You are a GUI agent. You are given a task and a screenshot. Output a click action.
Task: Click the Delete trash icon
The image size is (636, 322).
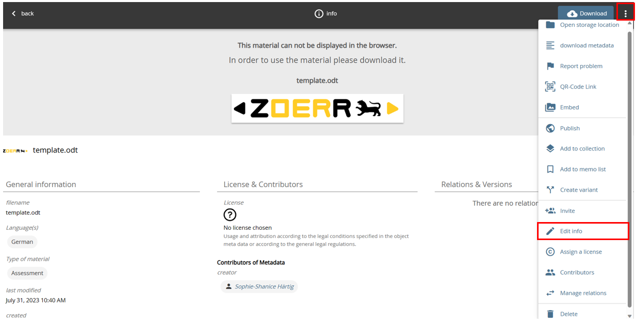click(550, 314)
